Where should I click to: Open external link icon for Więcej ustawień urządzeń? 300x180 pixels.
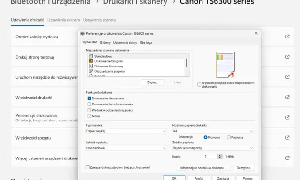coord(287,158)
